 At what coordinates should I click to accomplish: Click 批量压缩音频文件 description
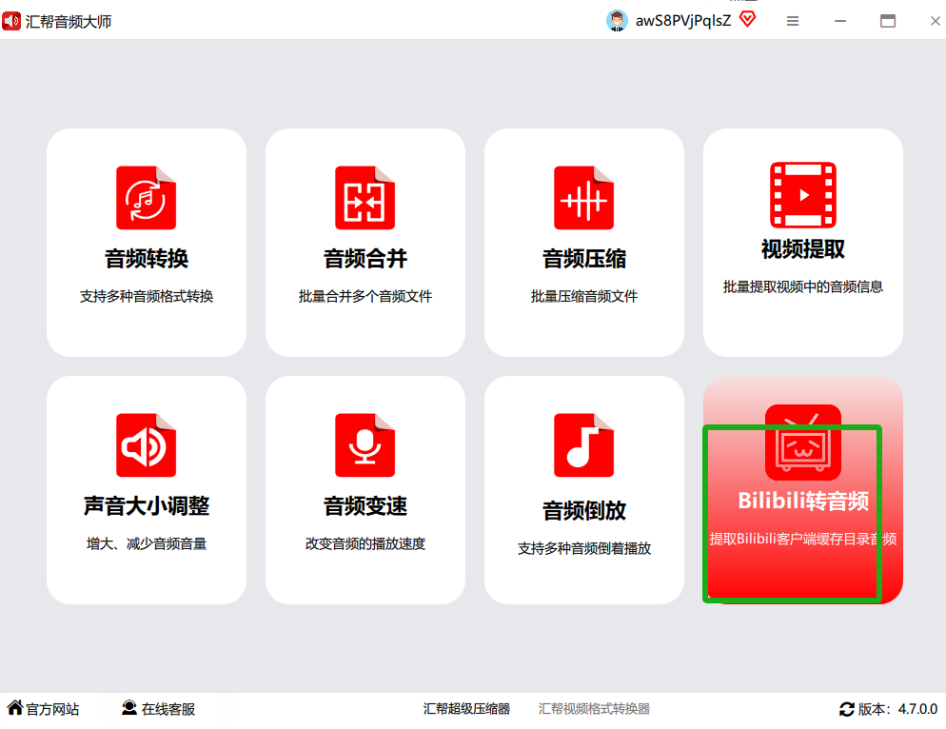(584, 296)
